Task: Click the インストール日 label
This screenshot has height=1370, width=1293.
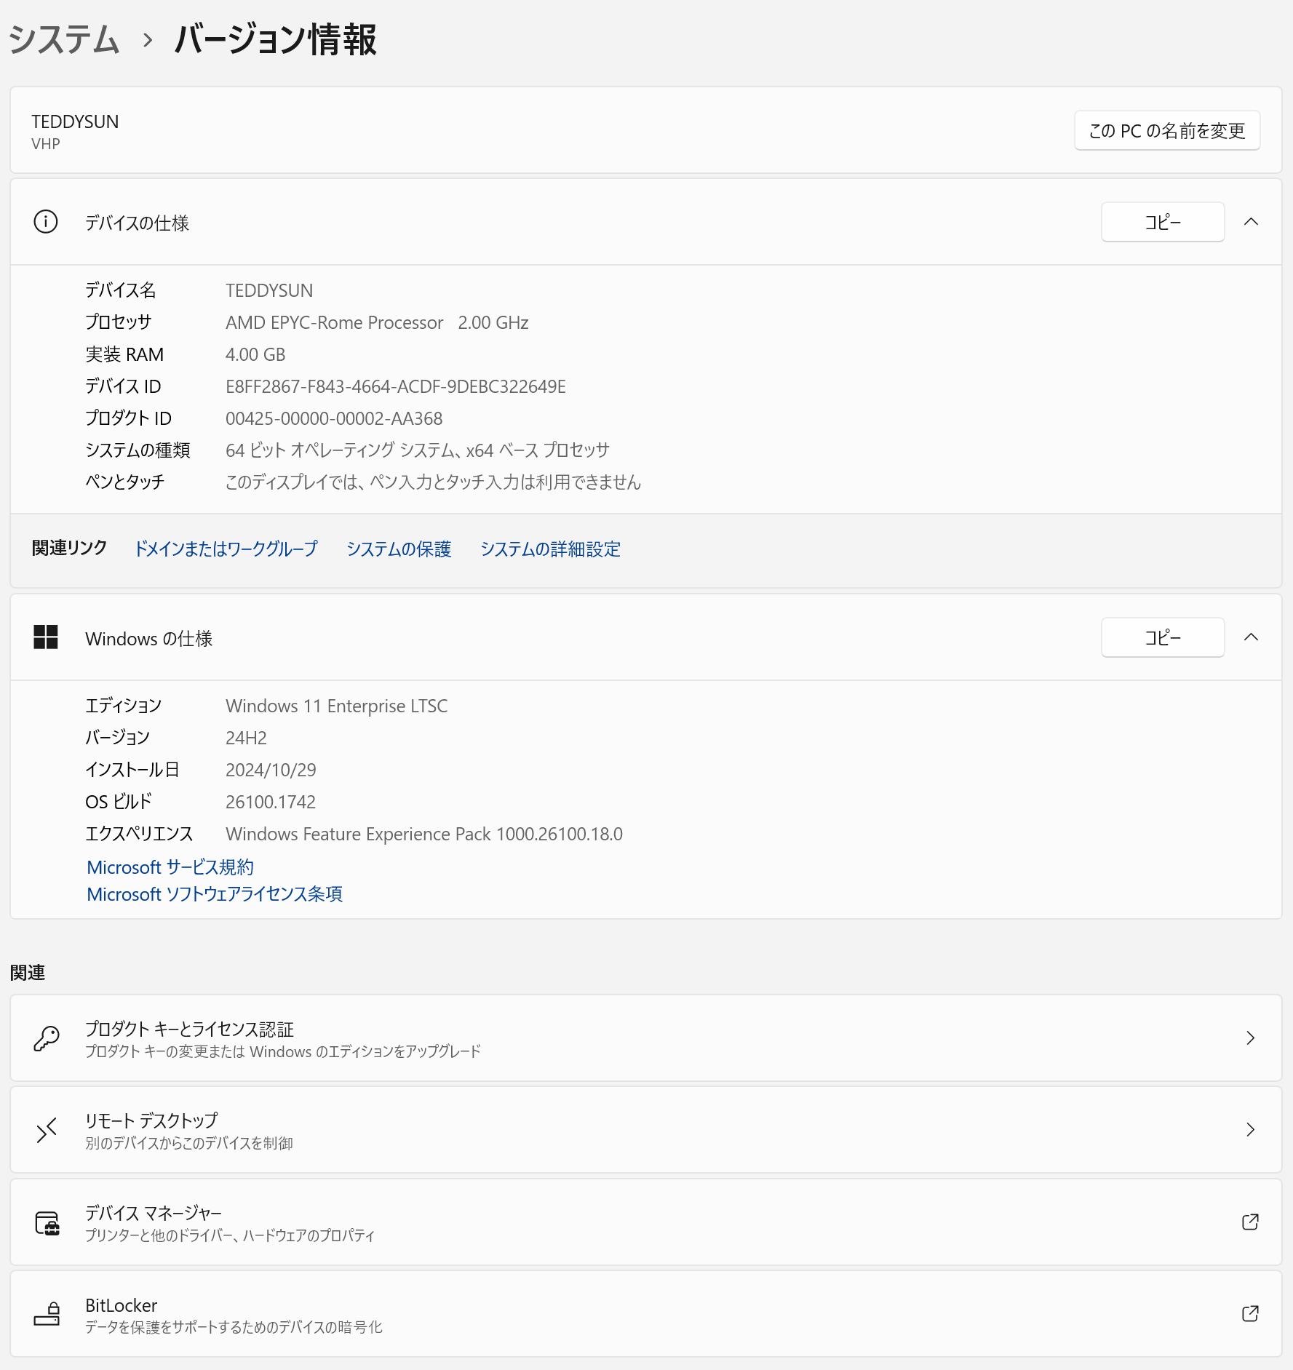Action: click(x=132, y=769)
